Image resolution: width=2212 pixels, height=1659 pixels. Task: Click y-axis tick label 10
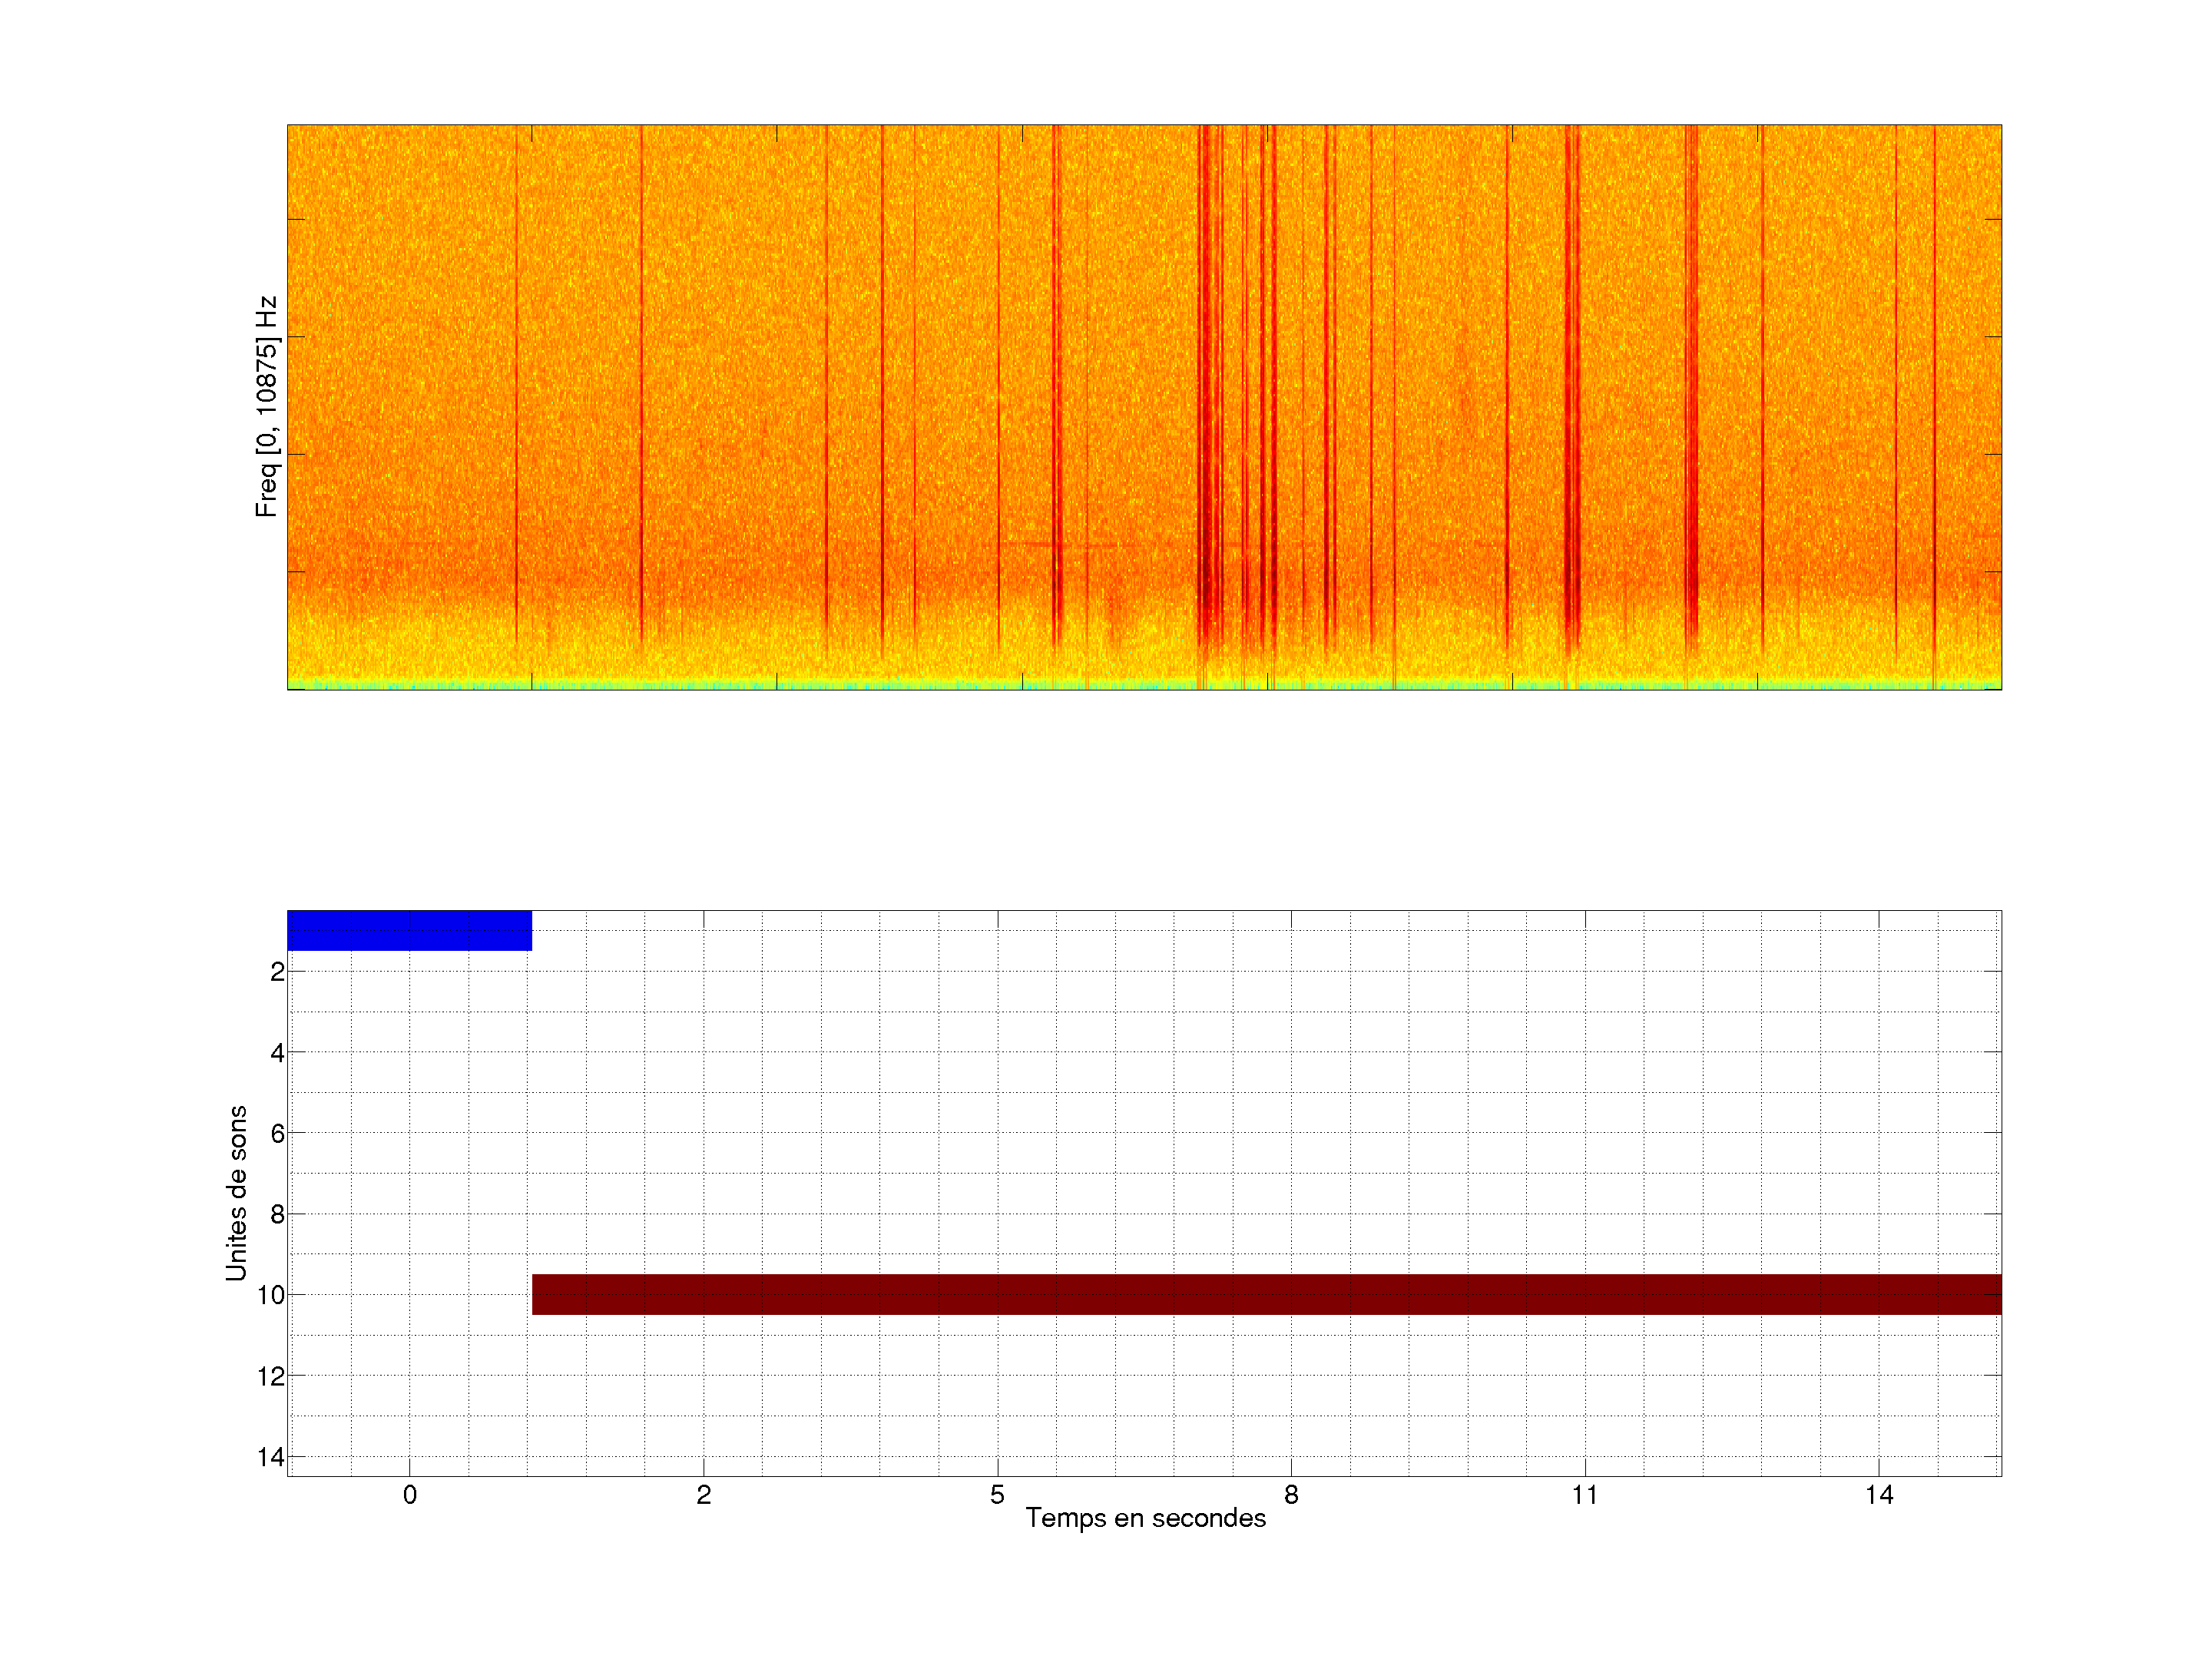271,1295
